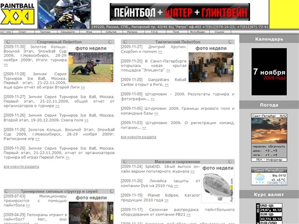Open the soldier training photo of the week

[91, 213]
